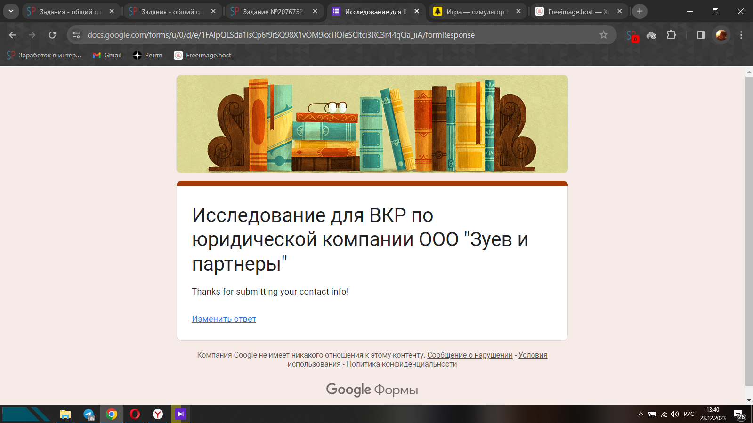753x423 pixels.
Task: Open the 'Рентв' bookmark
Action: pyautogui.click(x=148, y=55)
